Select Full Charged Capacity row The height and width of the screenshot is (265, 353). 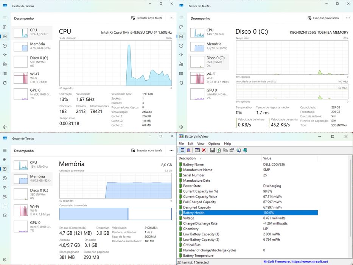248,202
